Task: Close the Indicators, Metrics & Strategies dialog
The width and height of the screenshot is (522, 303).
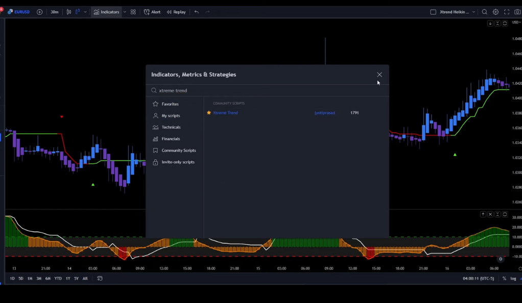Action: (379, 74)
